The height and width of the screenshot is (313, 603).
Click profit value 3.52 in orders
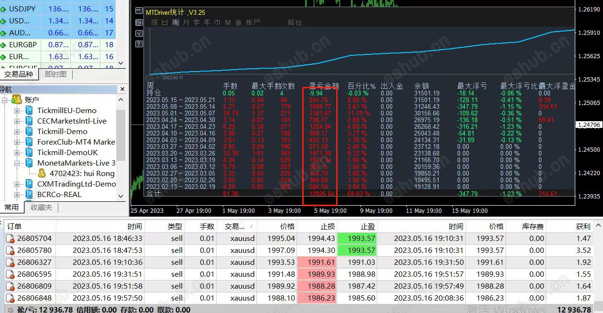pos(584,250)
